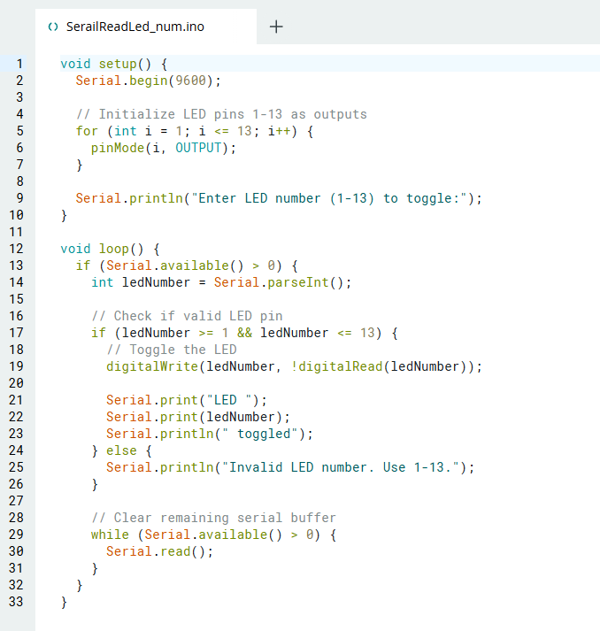Click the digitalWrite statement on line 19
The height and width of the screenshot is (631, 600).
[294, 366]
